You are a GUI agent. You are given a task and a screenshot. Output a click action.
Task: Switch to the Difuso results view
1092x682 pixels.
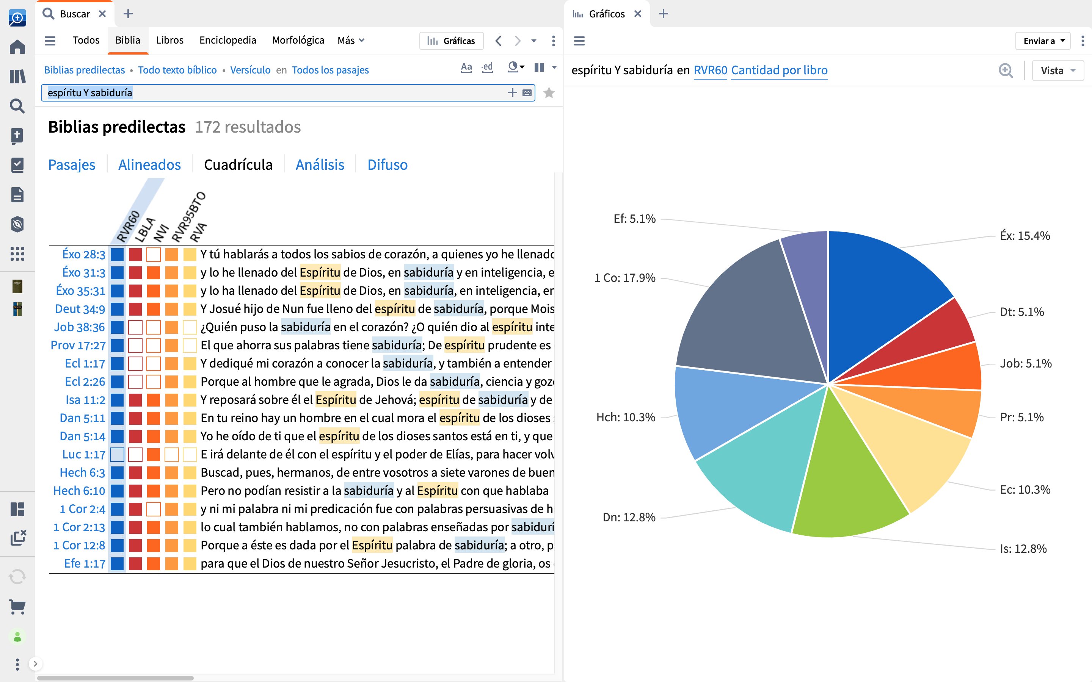[x=387, y=165]
